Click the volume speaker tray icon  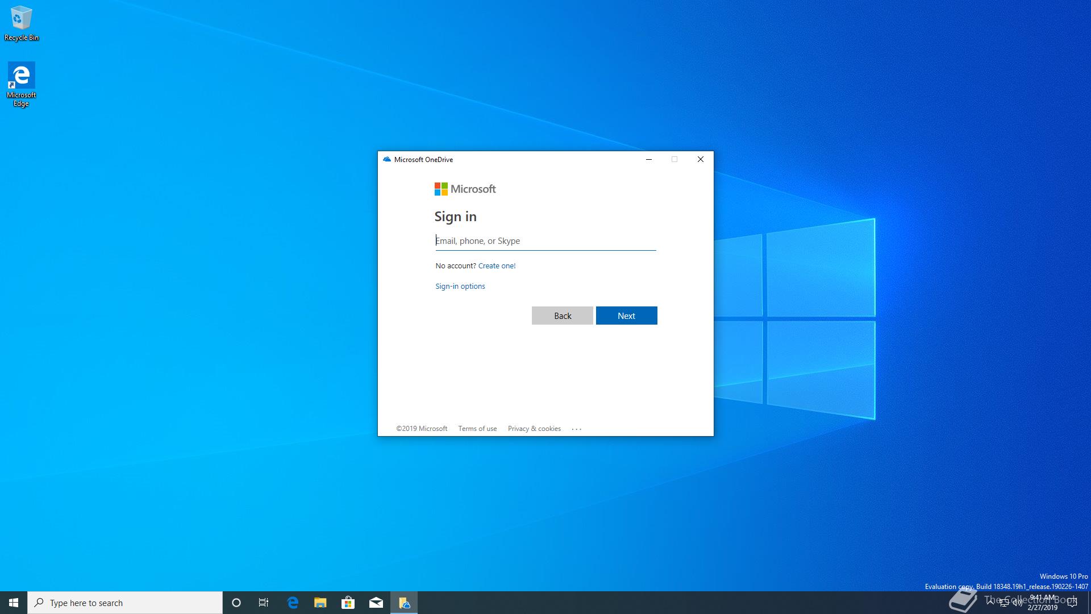click(1017, 603)
